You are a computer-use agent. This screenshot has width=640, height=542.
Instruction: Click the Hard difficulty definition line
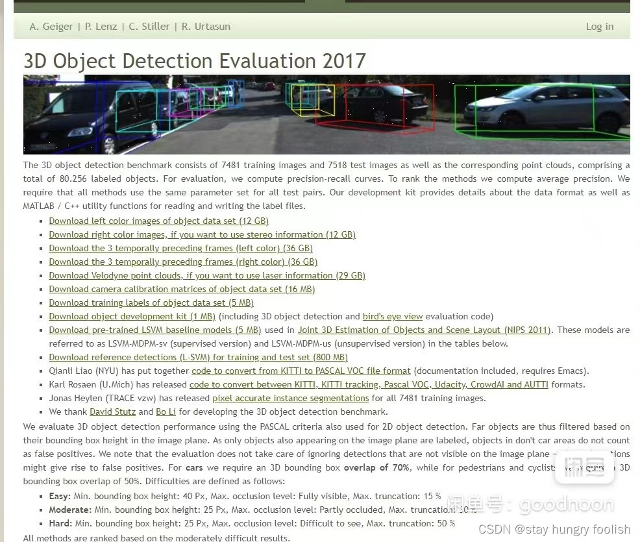[x=252, y=523]
